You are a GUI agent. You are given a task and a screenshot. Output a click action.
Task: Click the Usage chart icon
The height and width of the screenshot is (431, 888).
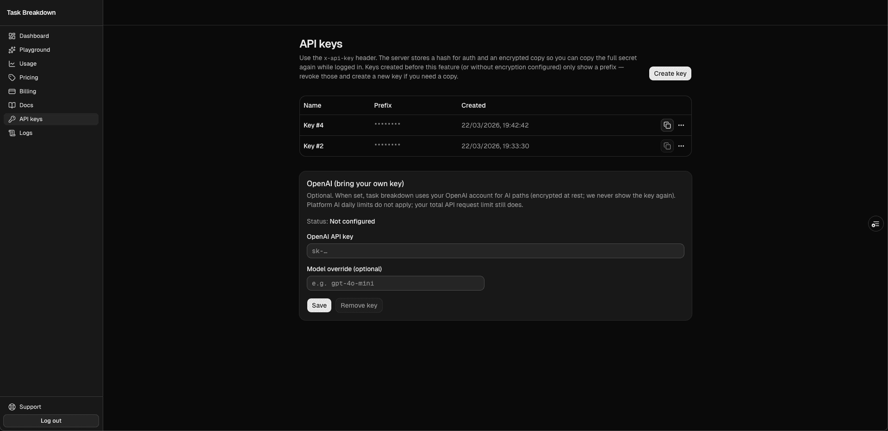[x=12, y=63]
